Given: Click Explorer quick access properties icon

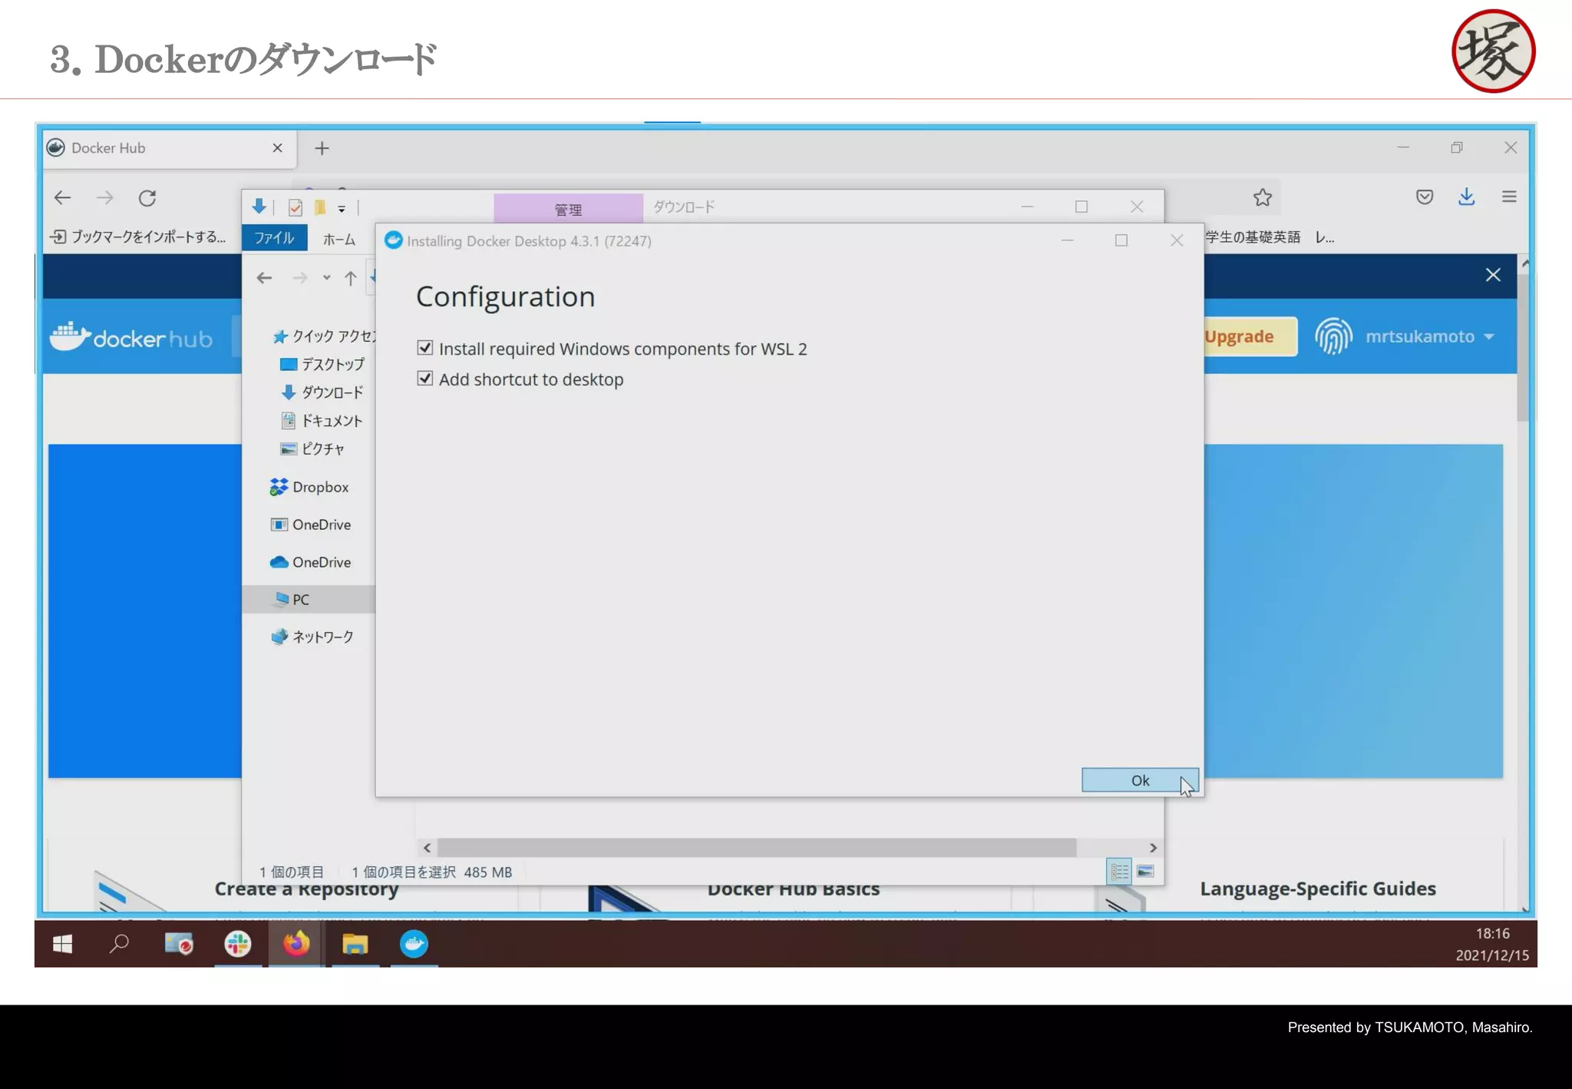Looking at the screenshot, I should click(x=296, y=207).
